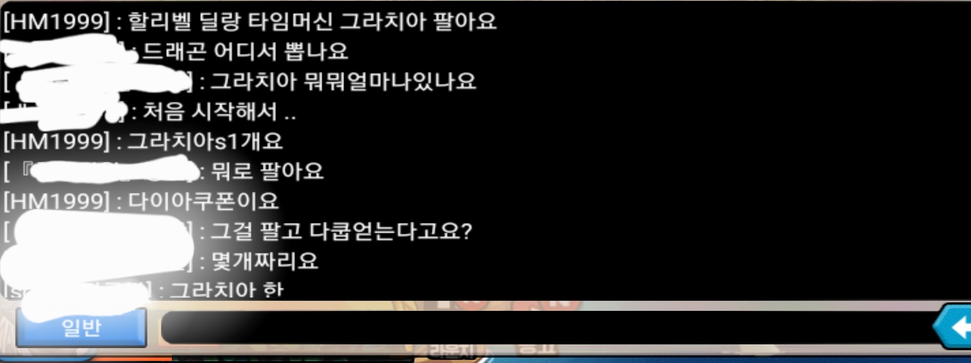Open HM1999 profile from the 팔아요 message
The height and width of the screenshot is (363, 971).
57,22
